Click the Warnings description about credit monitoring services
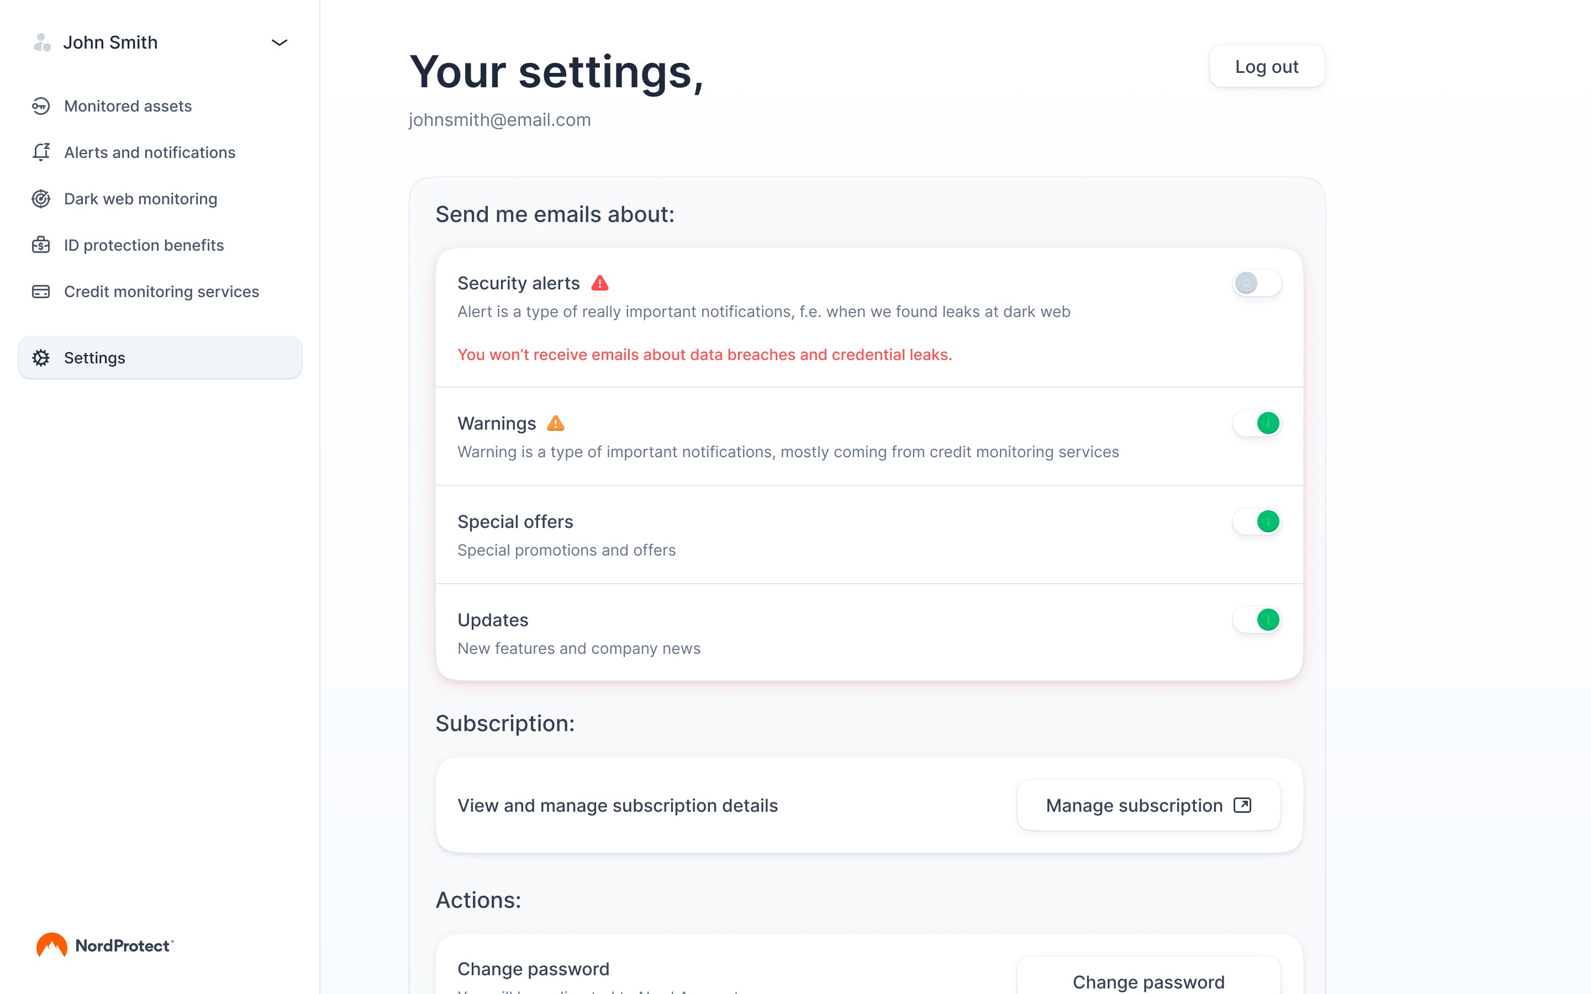 coord(788,452)
